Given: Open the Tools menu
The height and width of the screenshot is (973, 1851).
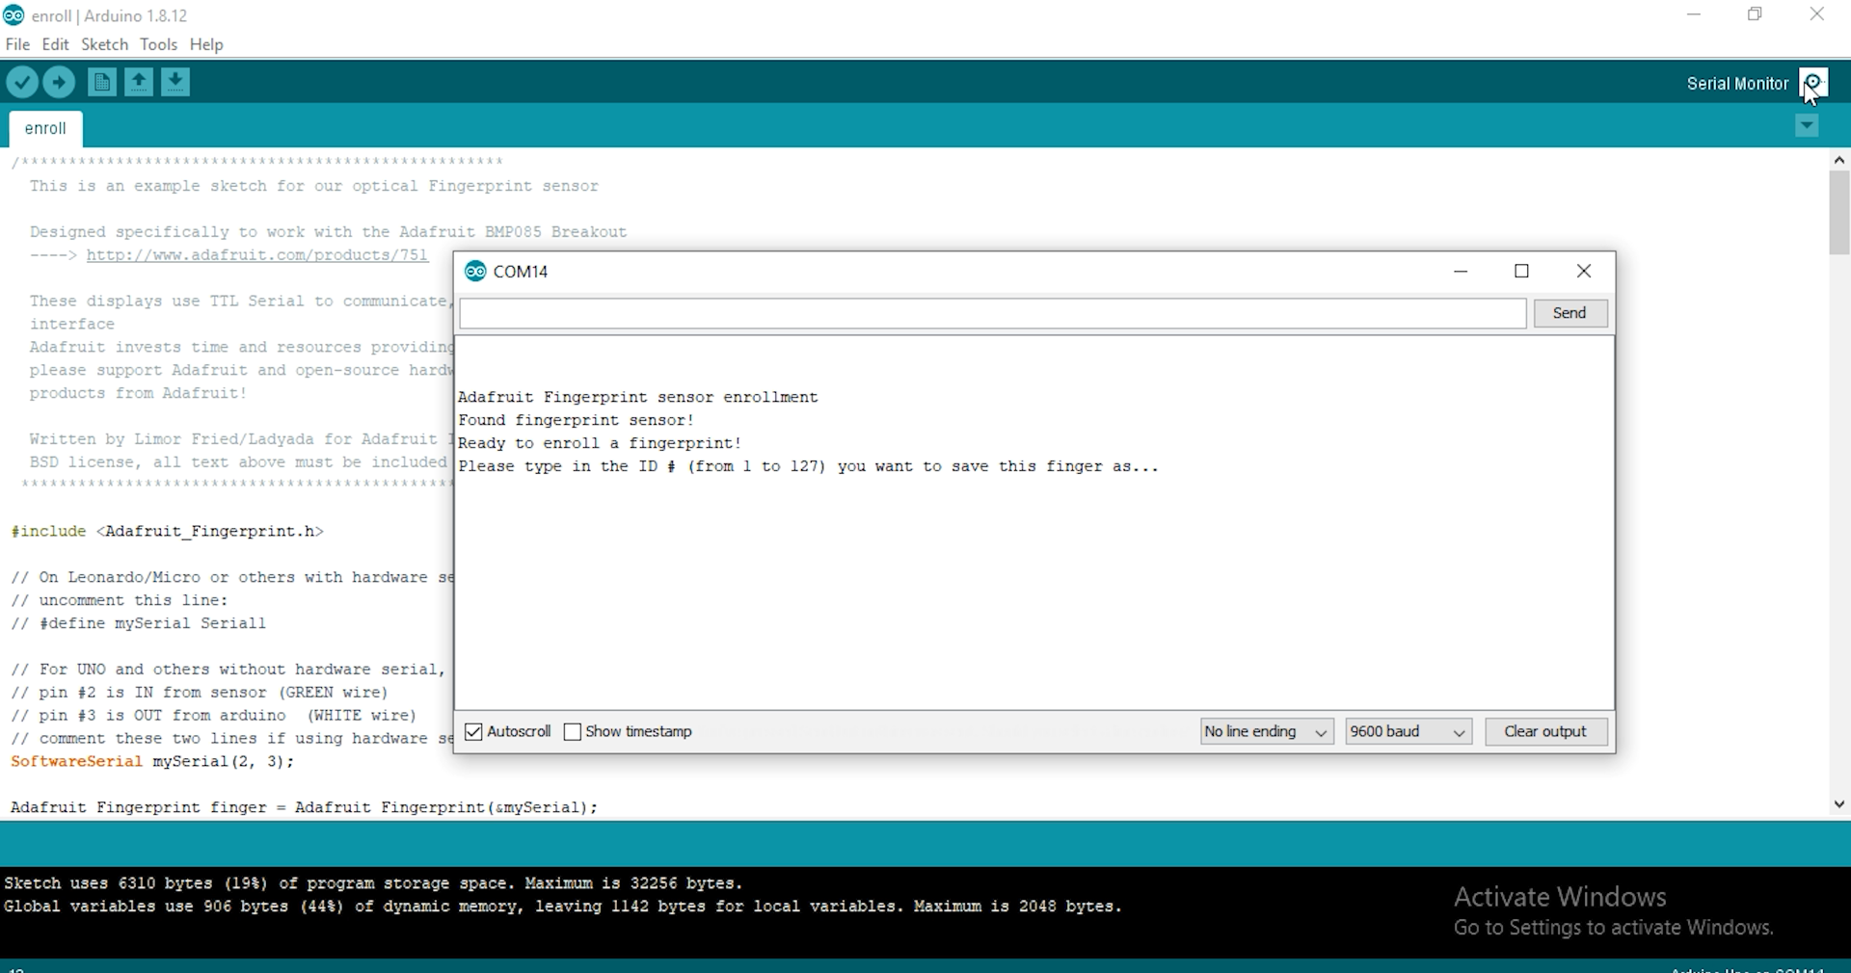Looking at the screenshot, I should (158, 44).
